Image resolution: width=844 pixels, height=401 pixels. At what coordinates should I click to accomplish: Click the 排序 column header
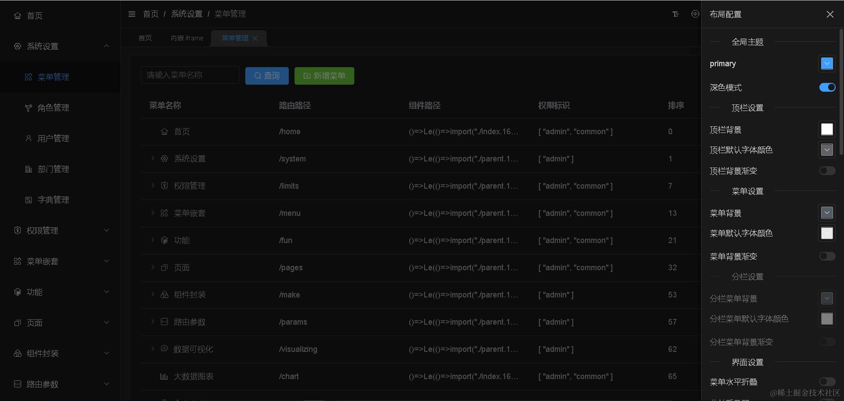tap(676, 106)
